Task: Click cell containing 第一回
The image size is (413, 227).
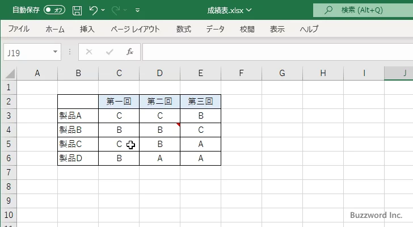Action: coord(119,102)
